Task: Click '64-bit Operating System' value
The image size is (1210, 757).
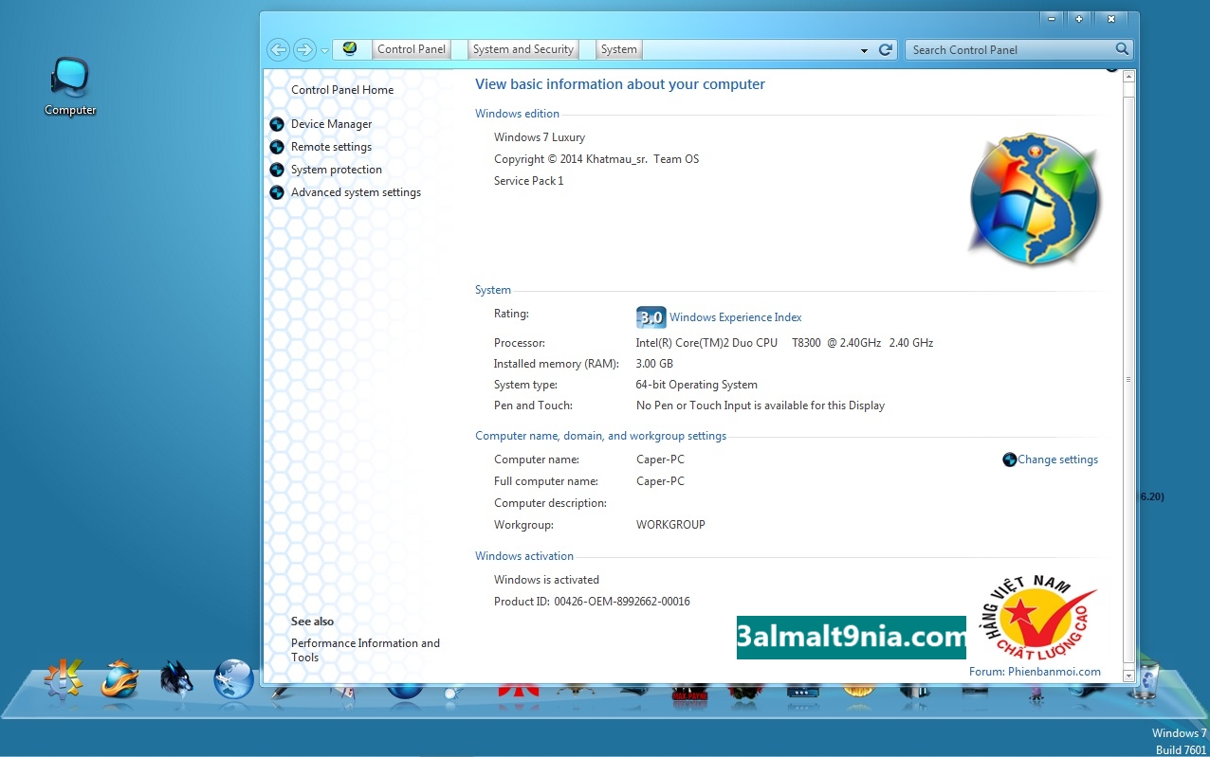Action: pyautogui.click(x=697, y=385)
